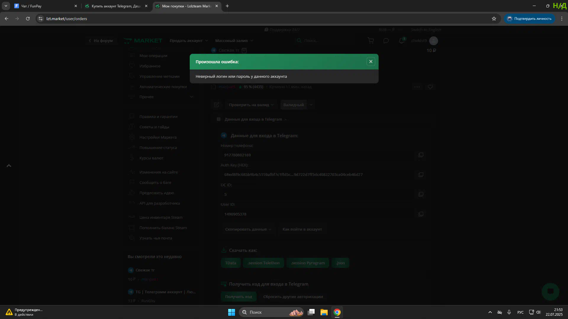The image size is (568, 319).
Task: Copy the User ID value
Action: tap(421, 214)
